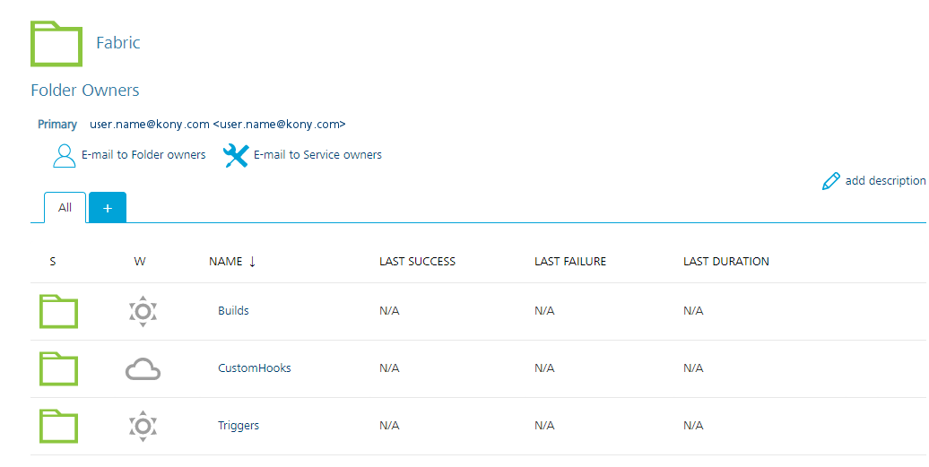The image size is (929, 467).
Task: Click the add description link
Action: [884, 181]
